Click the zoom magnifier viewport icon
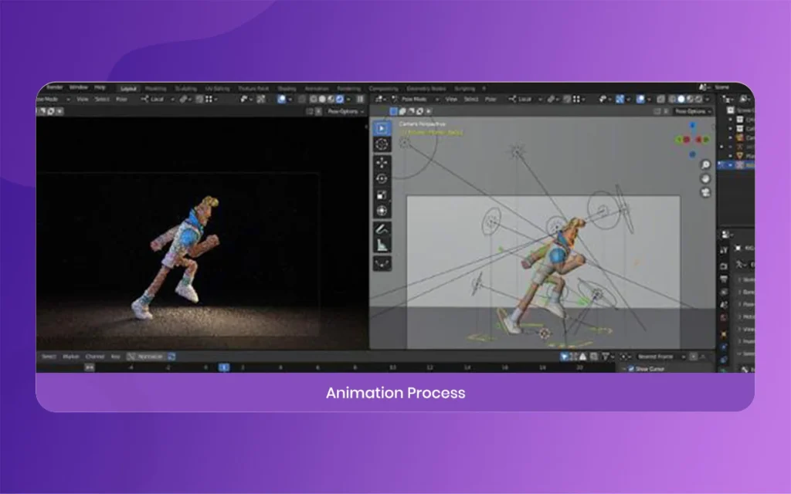The height and width of the screenshot is (494, 791). (x=706, y=165)
